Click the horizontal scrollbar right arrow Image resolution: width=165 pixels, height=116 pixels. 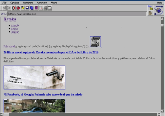pyautogui.click(x=159, y=114)
